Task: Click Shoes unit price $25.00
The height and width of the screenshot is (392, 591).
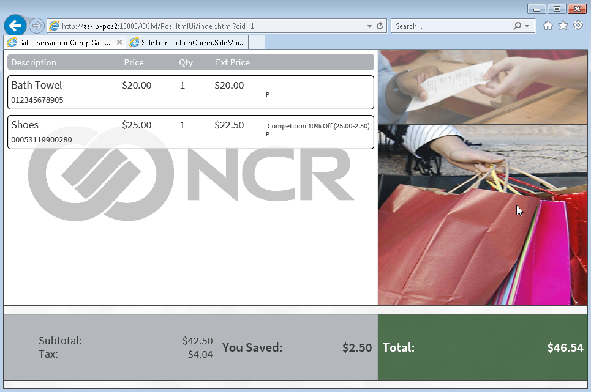Action: pyautogui.click(x=137, y=125)
